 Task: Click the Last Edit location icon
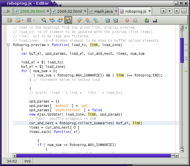[x=10, y=20]
